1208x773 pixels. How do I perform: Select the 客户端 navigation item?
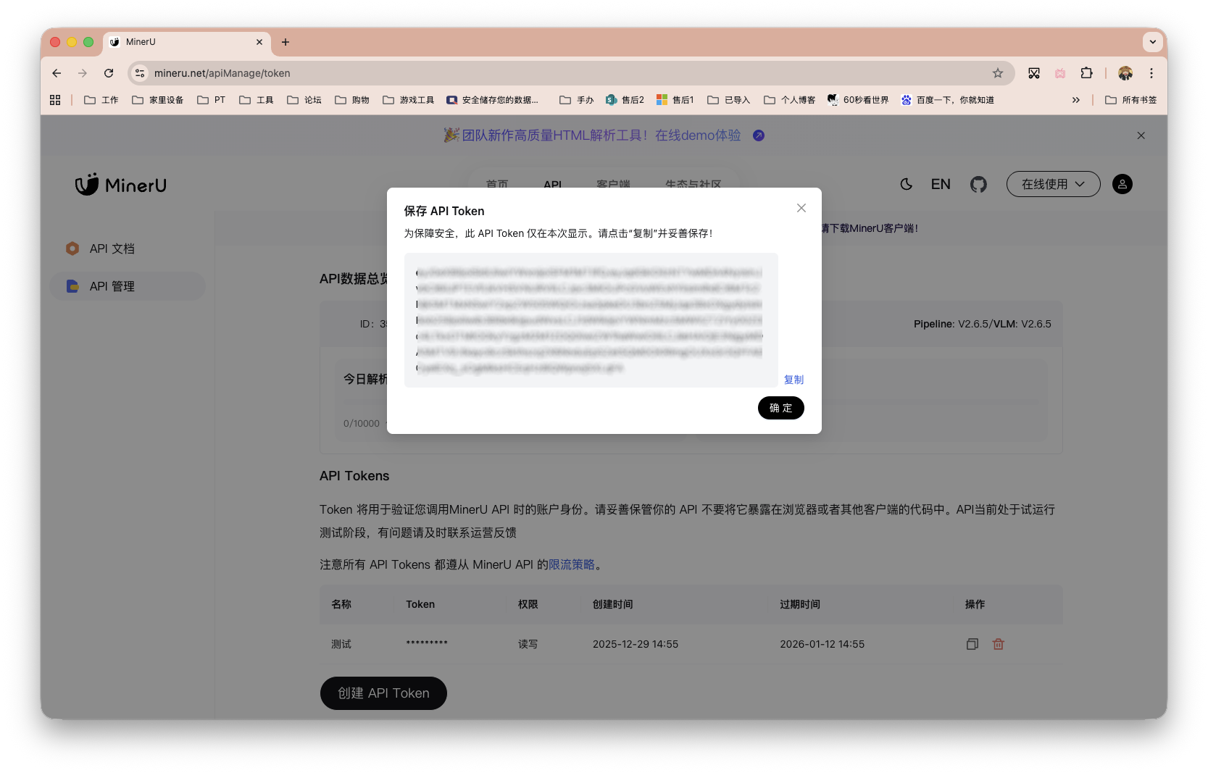coord(615,185)
